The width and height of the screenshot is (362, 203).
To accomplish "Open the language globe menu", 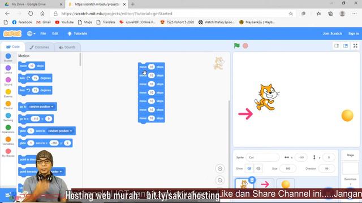I will [31, 34].
